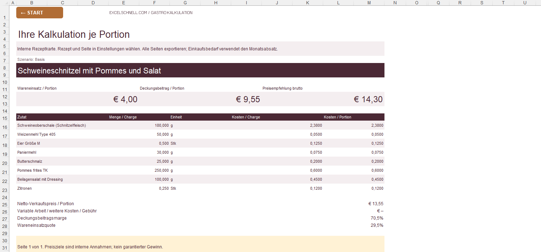This screenshot has height=252, width=541.
Task: Click the select-all corner of the sheet
Action: click(5, 3)
